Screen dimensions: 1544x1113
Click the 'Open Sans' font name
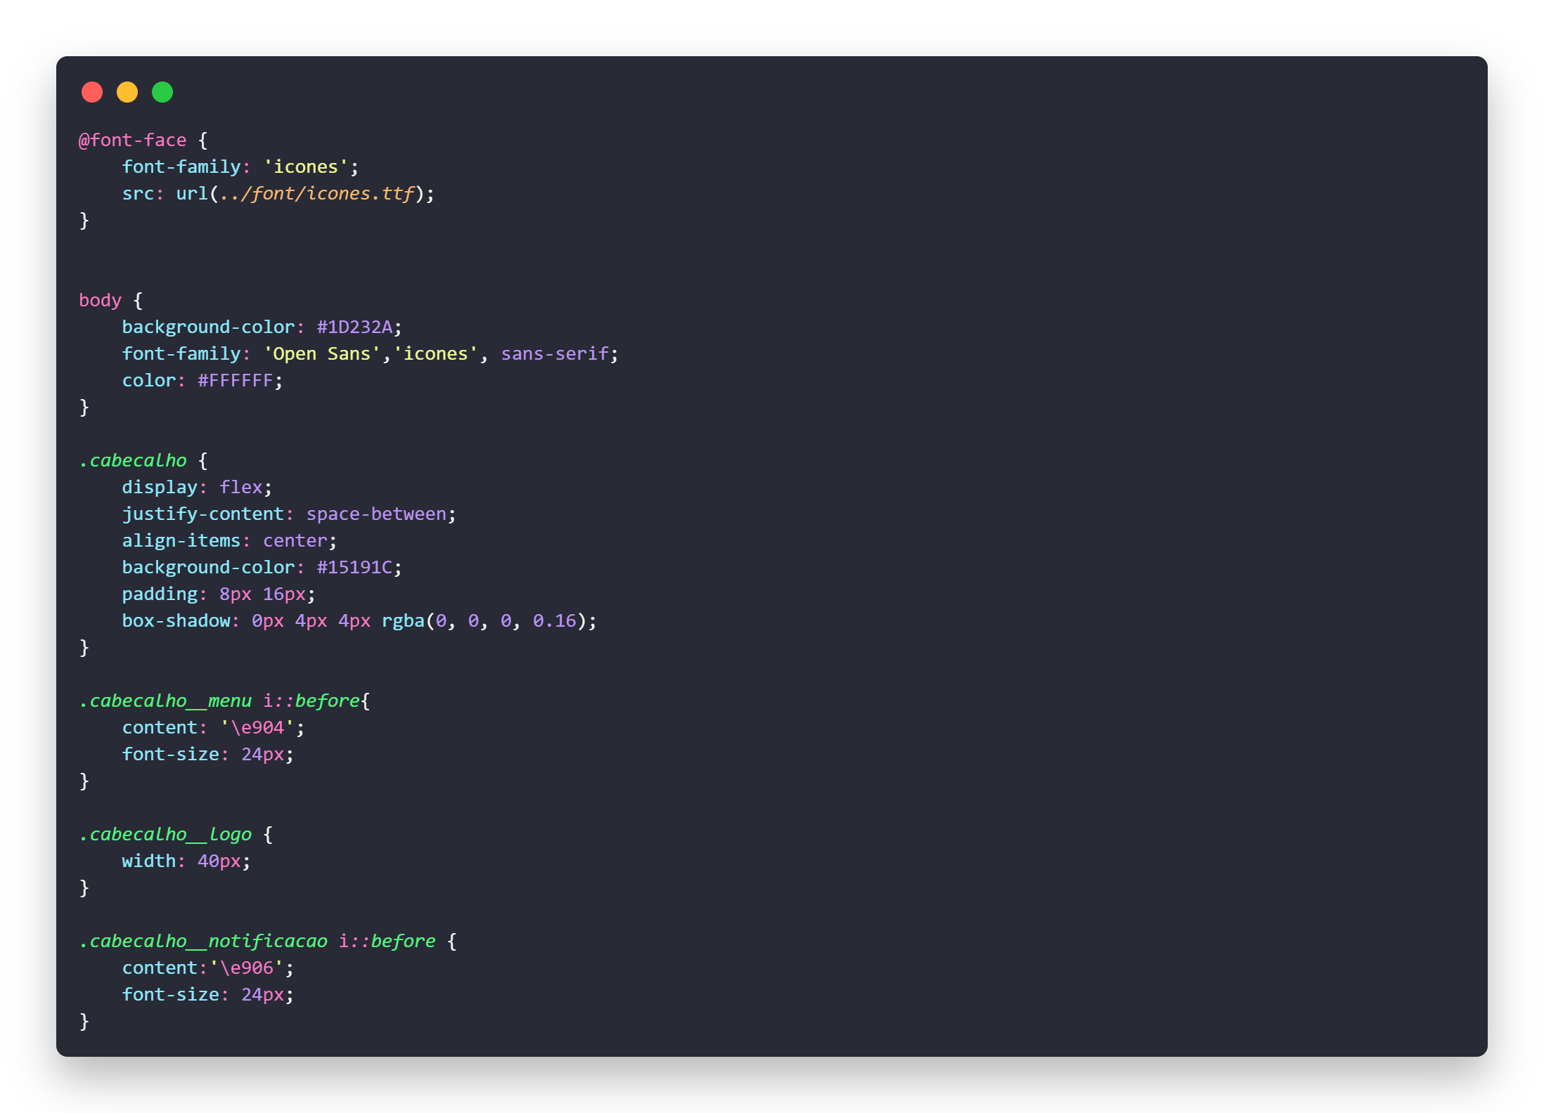point(322,354)
